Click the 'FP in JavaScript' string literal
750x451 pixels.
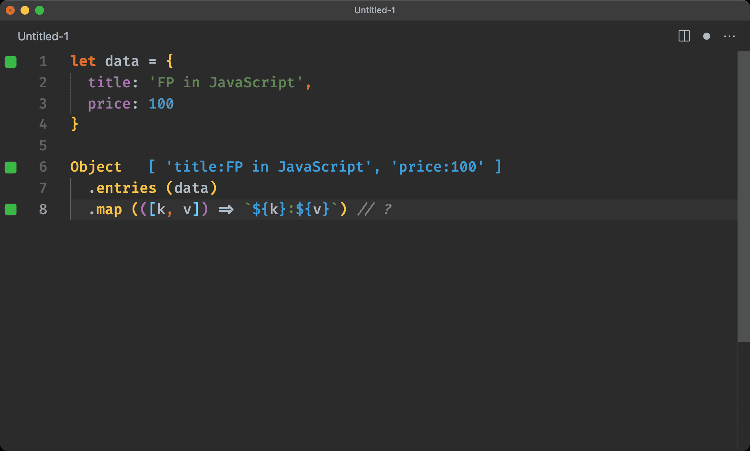tap(226, 82)
